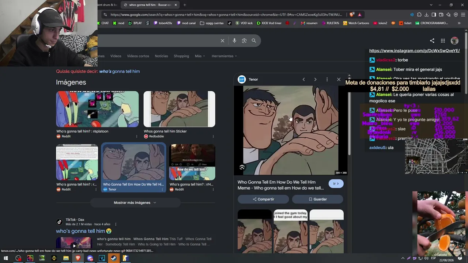This screenshot has height=263, width=468.
Task: Show hidden bookmarks with the overflow chevron
Action: point(459,23)
